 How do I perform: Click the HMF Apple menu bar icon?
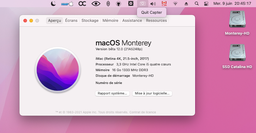pos(67,4)
